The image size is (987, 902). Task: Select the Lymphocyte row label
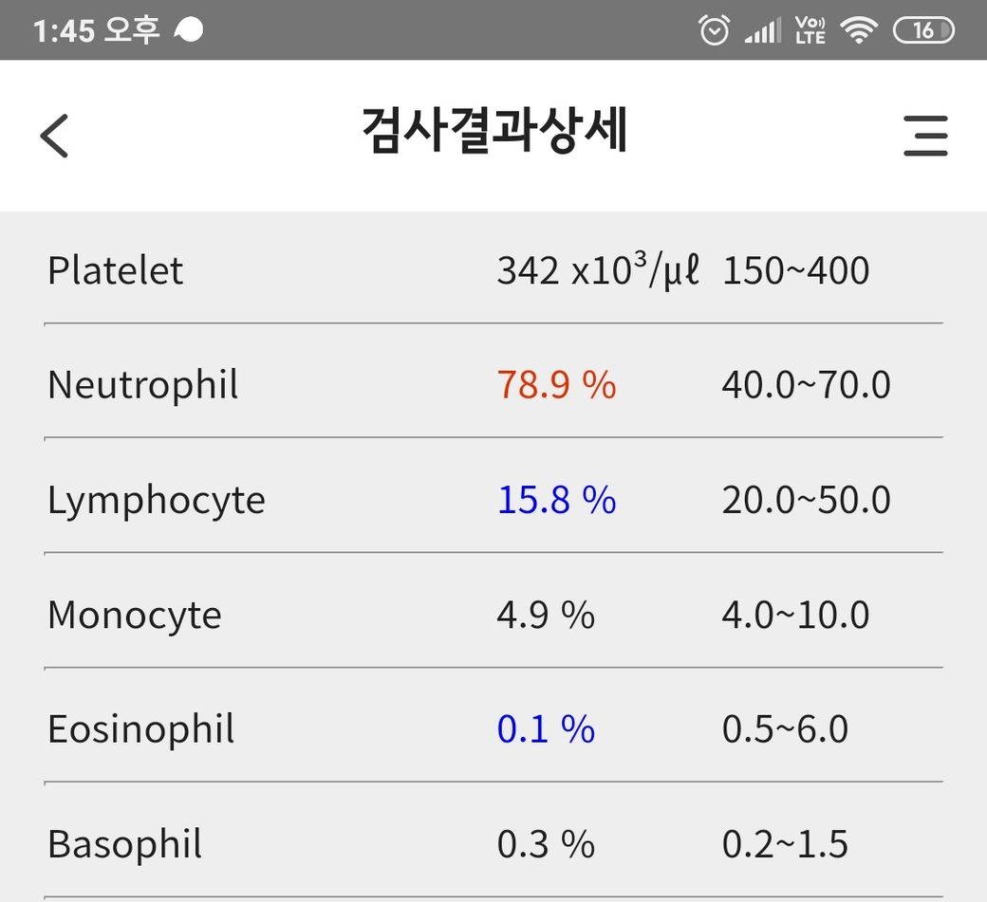pos(156,500)
